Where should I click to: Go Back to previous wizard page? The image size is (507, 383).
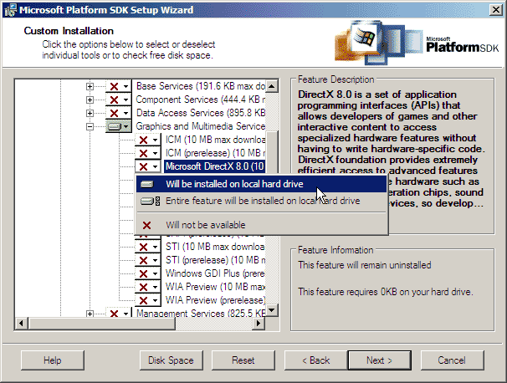point(316,360)
